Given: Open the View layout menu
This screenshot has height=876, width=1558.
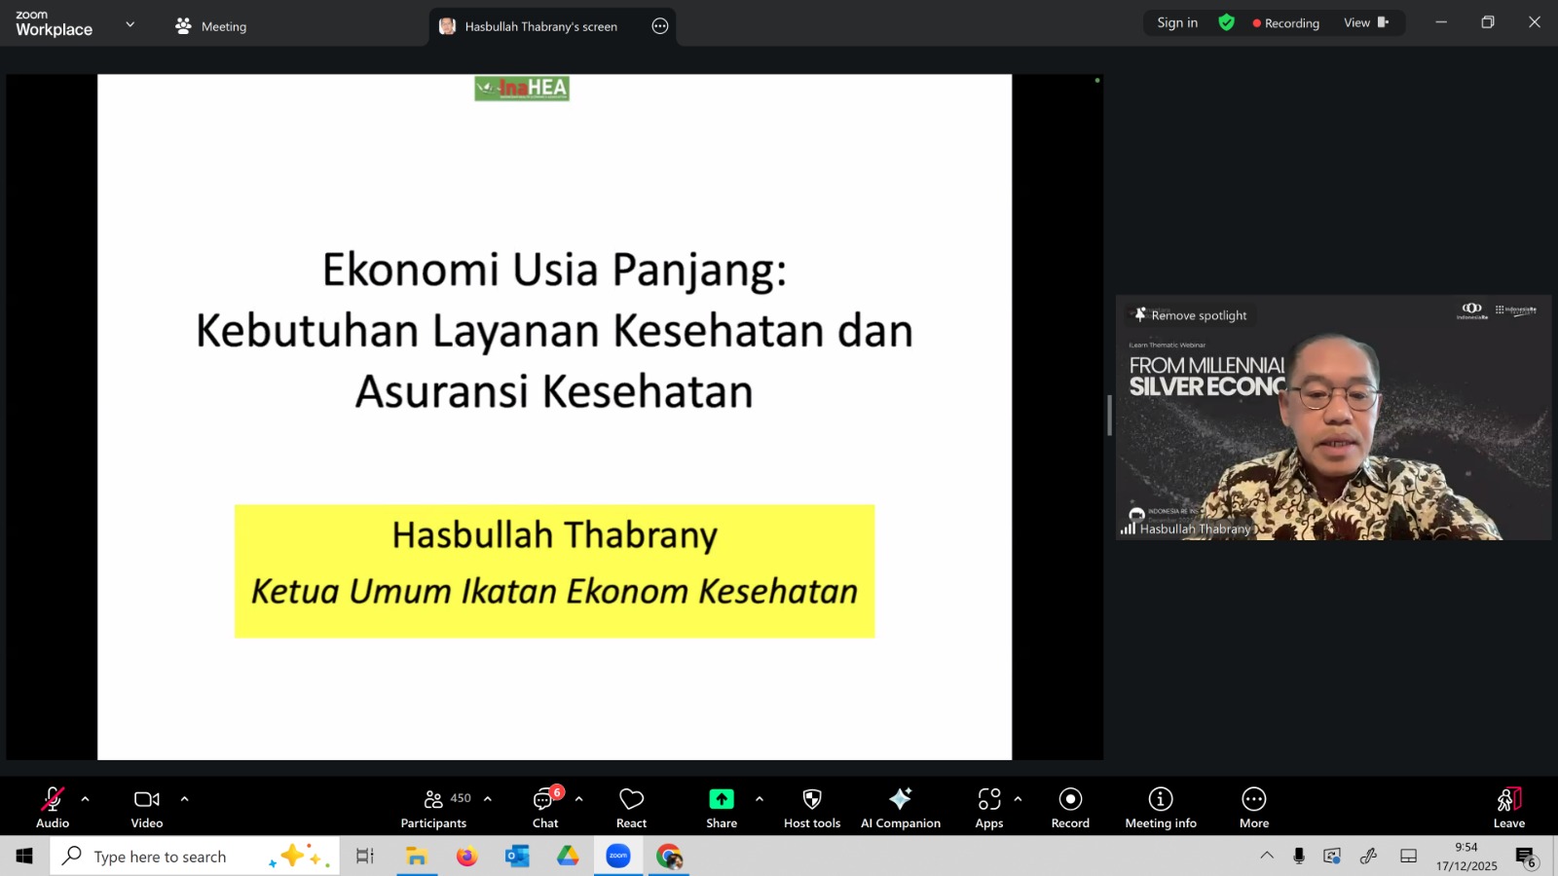Looking at the screenshot, I should [x=1365, y=23].
